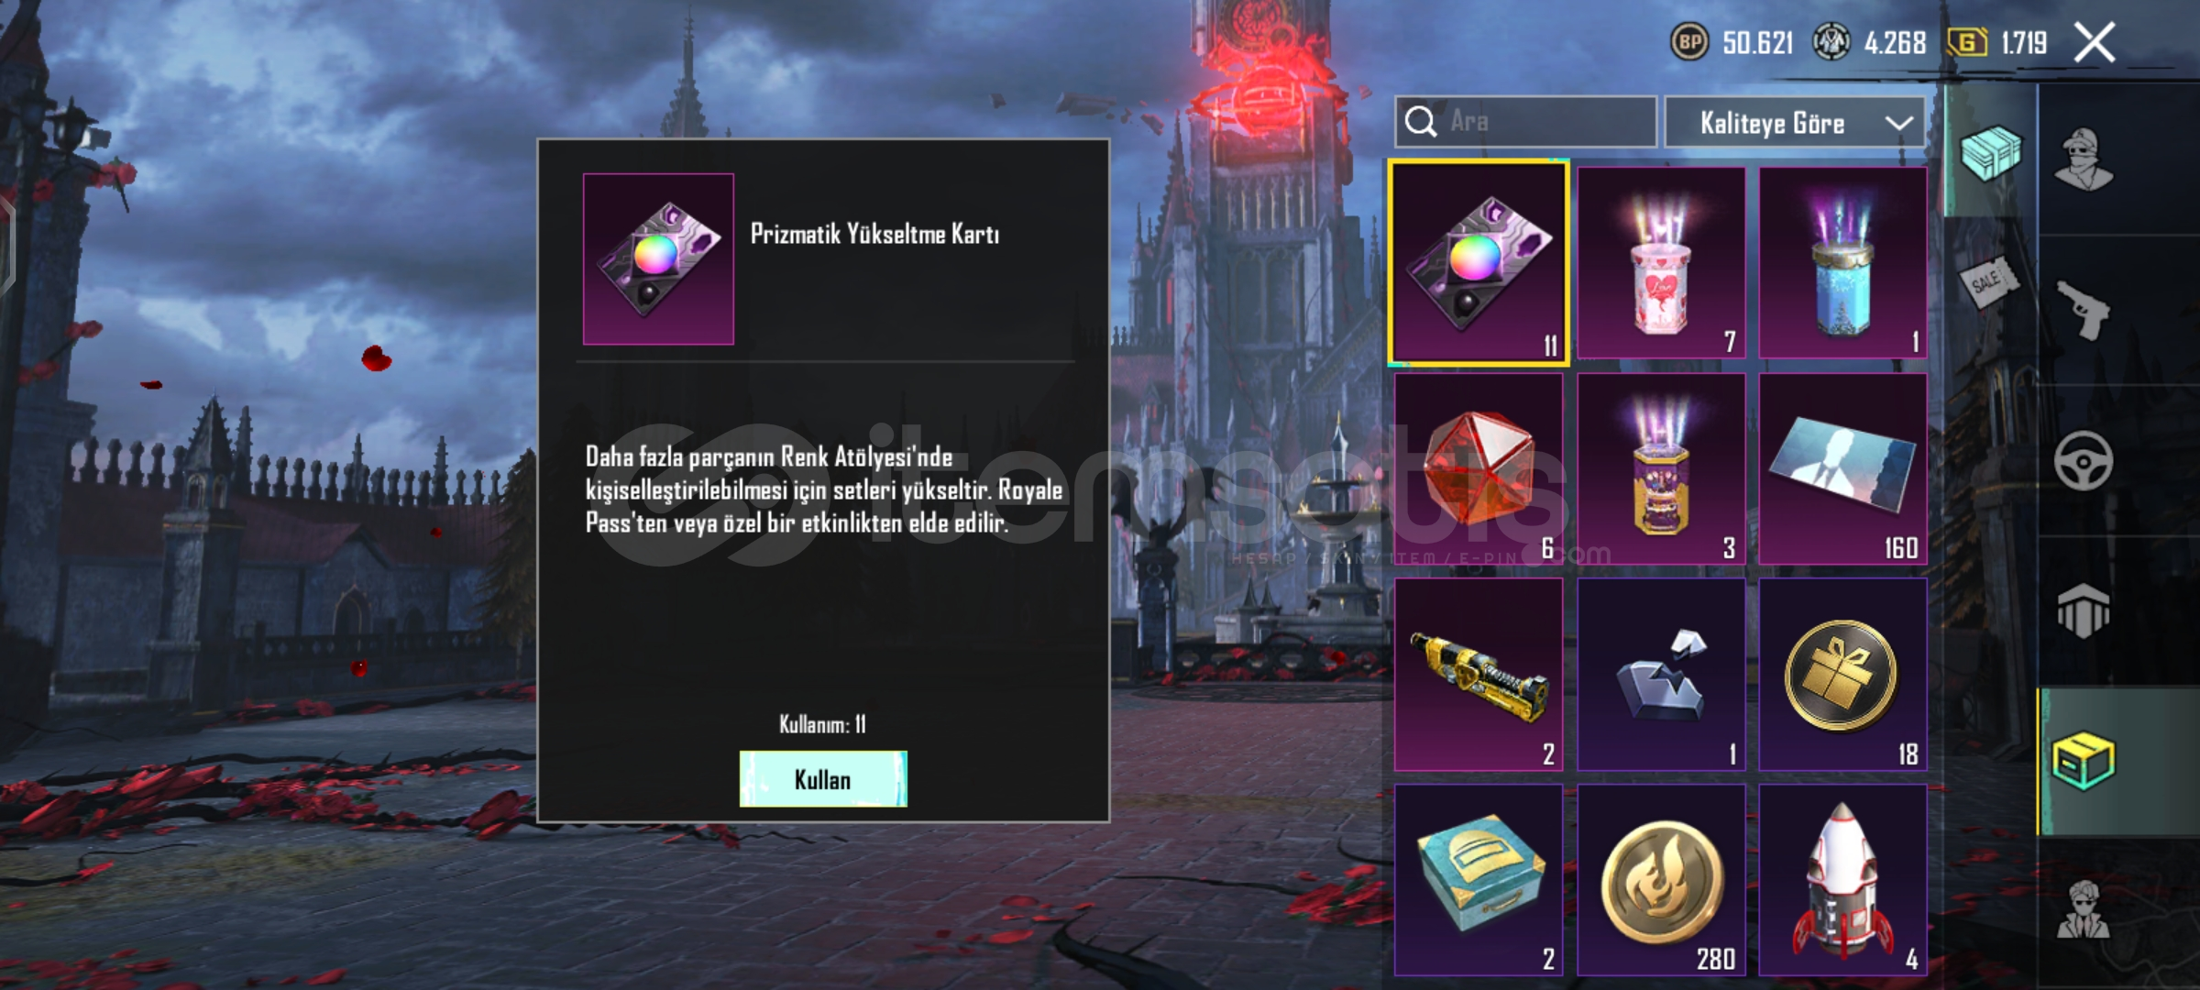Screen dimensions: 2200x990
Task: Select the gold gift coin item
Action: click(1842, 675)
